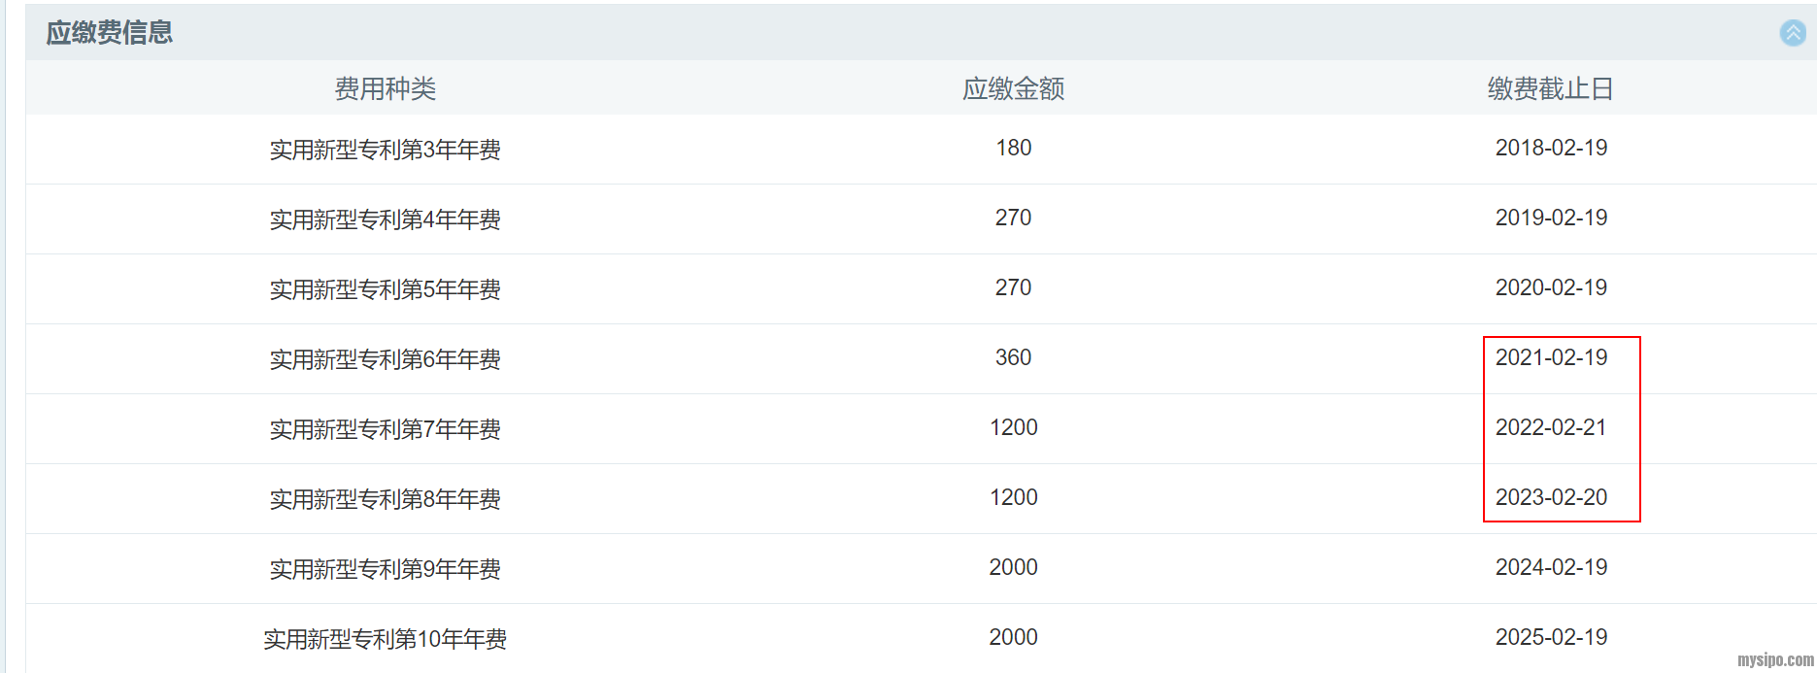Select the 实用新型专利第6年年费 row label
The width and height of the screenshot is (1817, 673).
point(386,359)
